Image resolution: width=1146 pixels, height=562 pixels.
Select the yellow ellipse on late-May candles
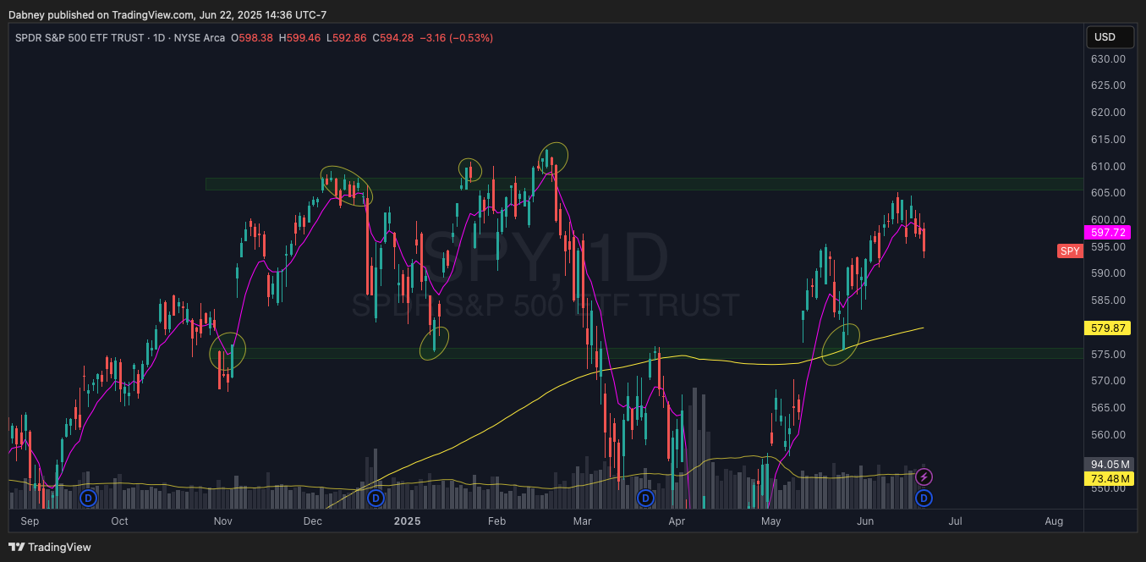point(841,345)
